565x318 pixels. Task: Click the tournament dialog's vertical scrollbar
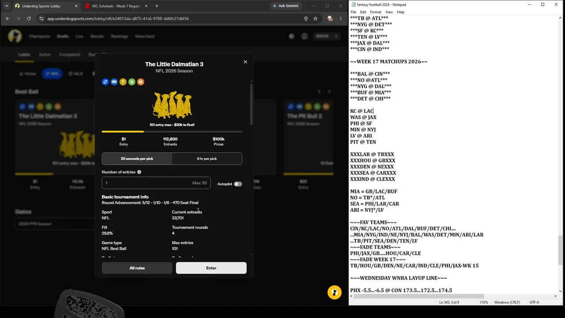click(x=252, y=104)
